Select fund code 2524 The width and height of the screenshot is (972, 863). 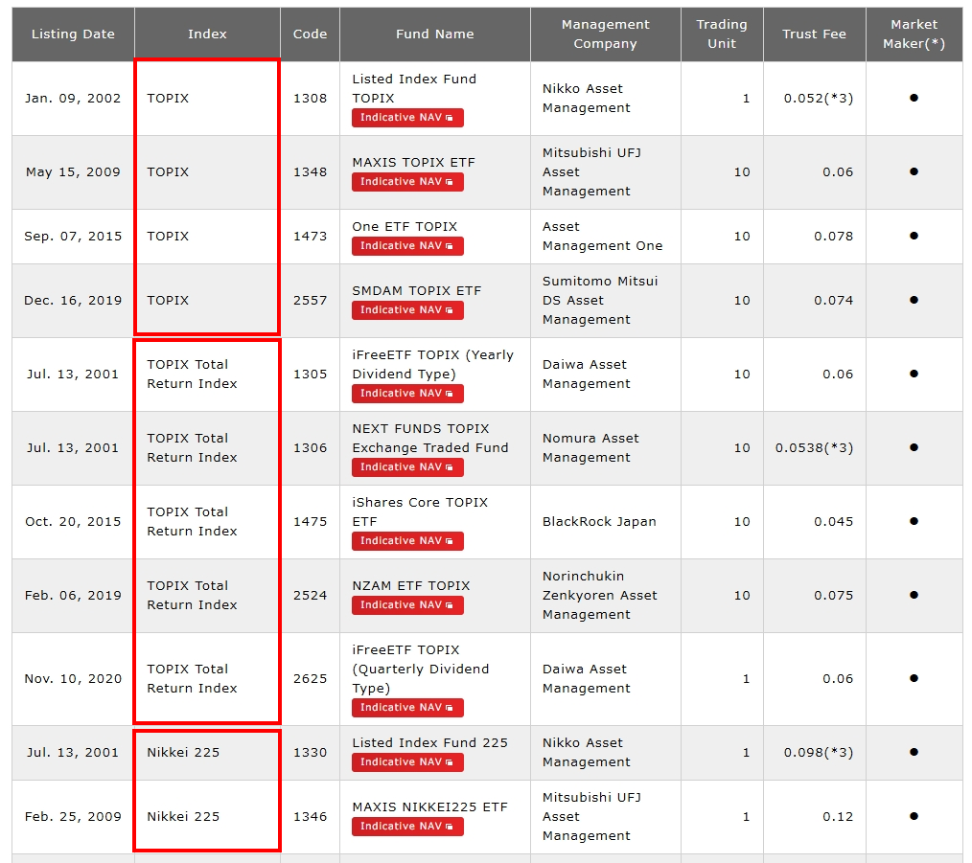[x=310, y=596]
